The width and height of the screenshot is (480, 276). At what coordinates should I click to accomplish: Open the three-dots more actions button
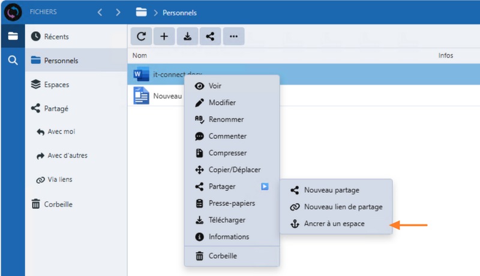[x=233, y=37]
